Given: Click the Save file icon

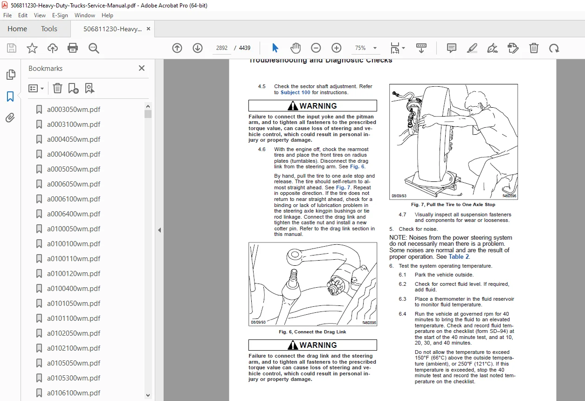Looking at the screenshot, I should (12, 48).
